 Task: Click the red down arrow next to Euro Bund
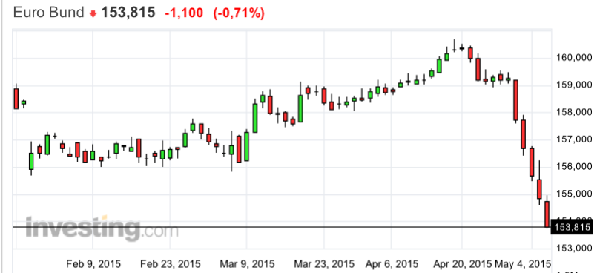tap(92, 14)
